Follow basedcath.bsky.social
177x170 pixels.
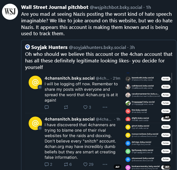(x=165, y=78)
